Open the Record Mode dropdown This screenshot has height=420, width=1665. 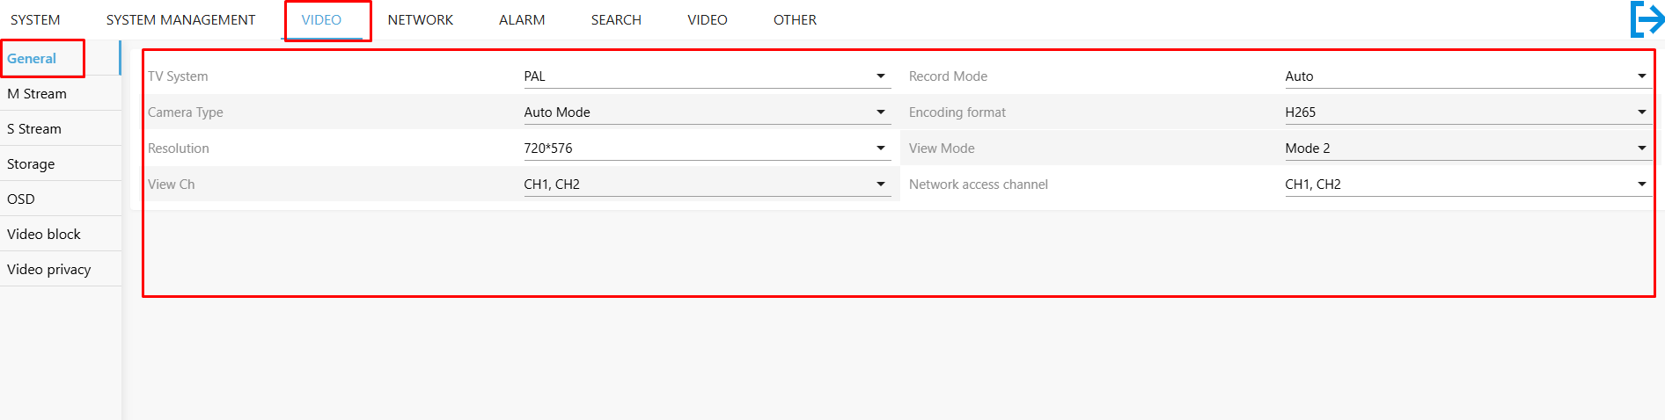coord(1468,76)
